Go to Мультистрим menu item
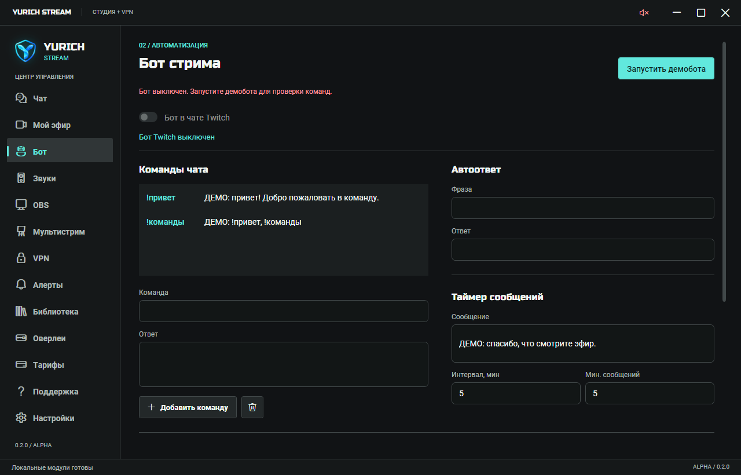 [x=60, y=232]
